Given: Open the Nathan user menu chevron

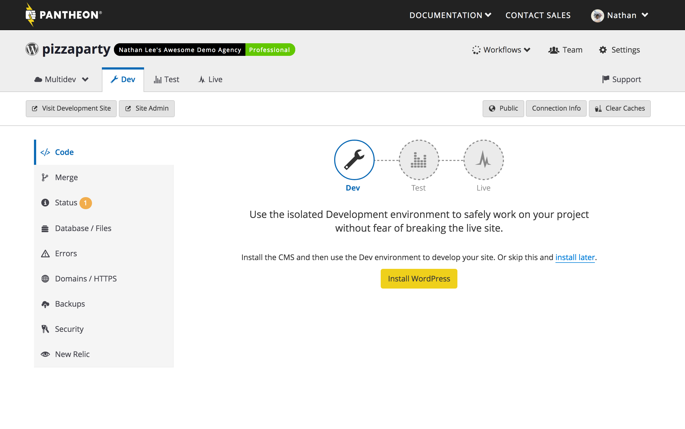Looking at the screenshot, I should tap(645, 15).
